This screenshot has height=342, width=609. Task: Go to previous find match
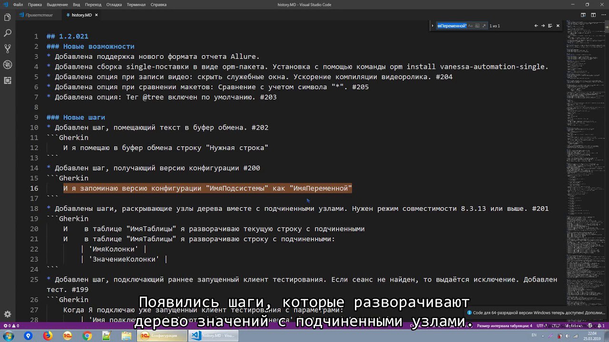point(536,26)
